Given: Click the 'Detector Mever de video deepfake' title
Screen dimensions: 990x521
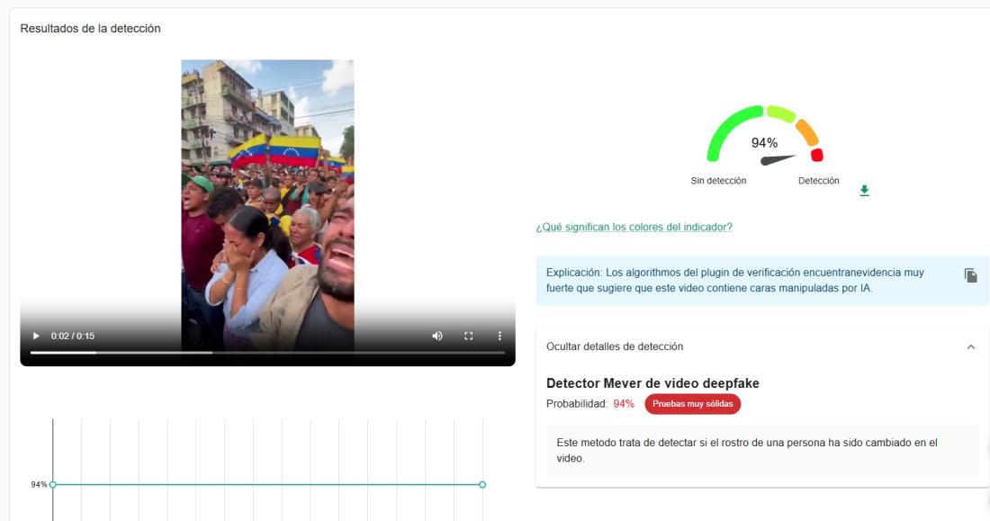Looking at the screenshot, I should pos(652,383).
